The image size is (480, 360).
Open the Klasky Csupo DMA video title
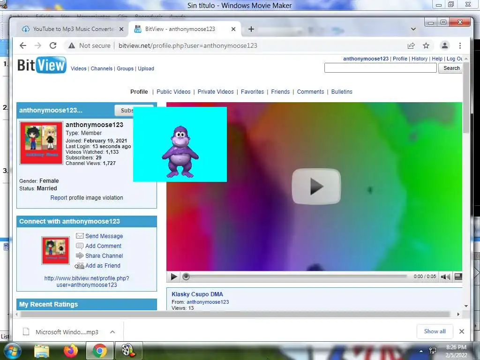197,294
